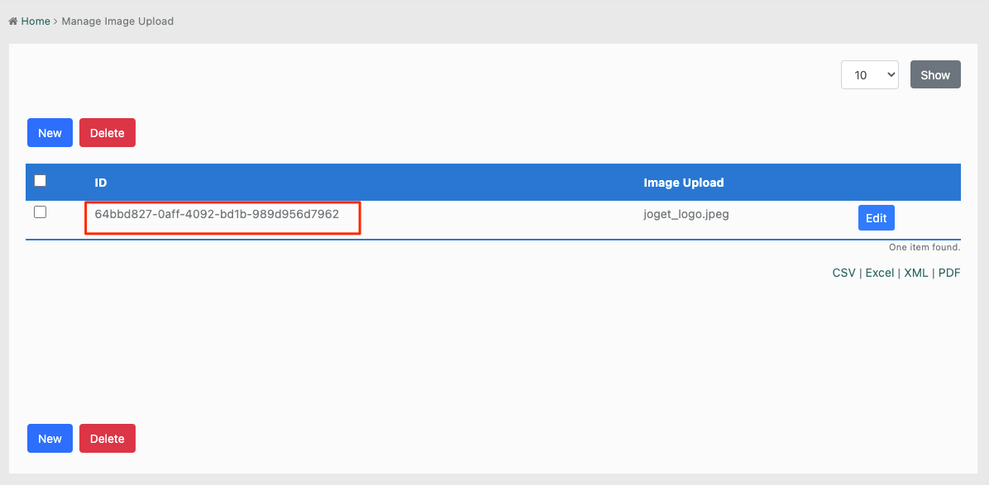
Task: Click the Delete button below the table
Action: pyautogui.click(x=107, y=439)
